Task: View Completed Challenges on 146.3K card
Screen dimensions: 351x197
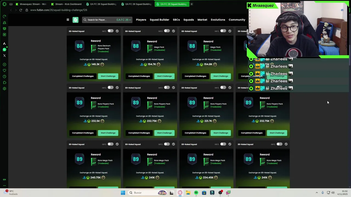Action: pos(83,76)
